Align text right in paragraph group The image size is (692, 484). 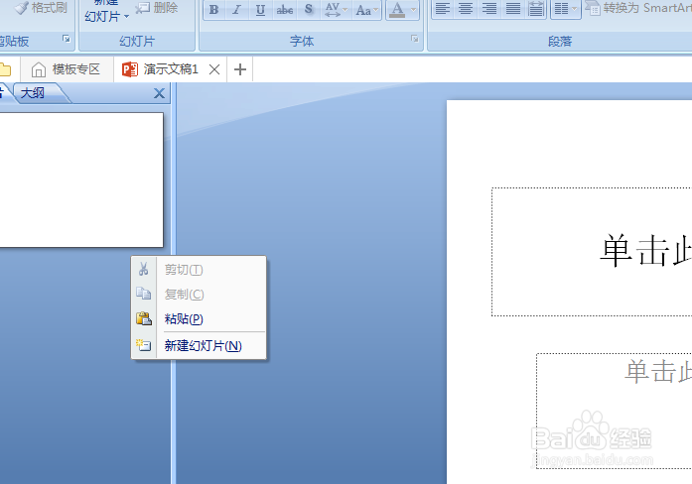pyautogui.click(x=489, y=8)
